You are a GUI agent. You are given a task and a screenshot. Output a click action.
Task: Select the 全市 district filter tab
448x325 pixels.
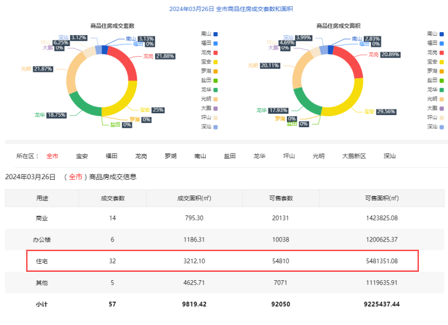click(x=53, y=156)
